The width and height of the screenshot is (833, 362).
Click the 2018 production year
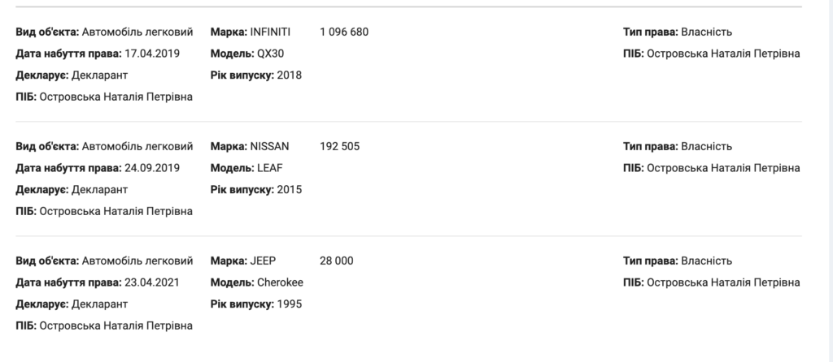[289, 75]
